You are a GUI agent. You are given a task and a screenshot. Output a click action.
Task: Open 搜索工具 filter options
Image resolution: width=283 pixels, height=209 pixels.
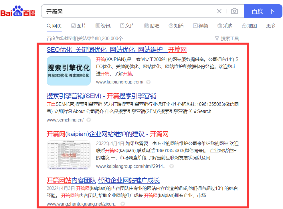(227, 38)
